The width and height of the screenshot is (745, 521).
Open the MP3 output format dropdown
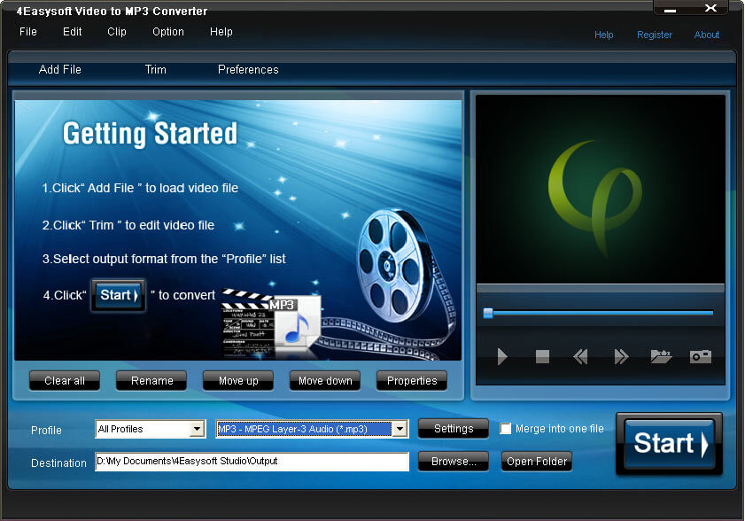[x=400, y=430]
